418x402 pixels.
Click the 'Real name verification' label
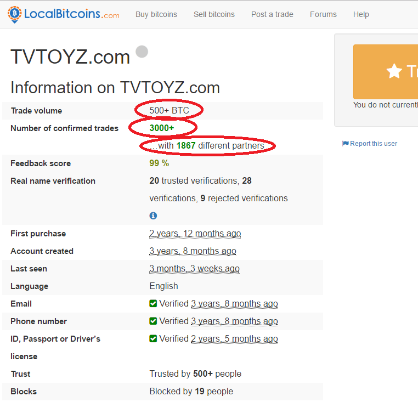53,181
